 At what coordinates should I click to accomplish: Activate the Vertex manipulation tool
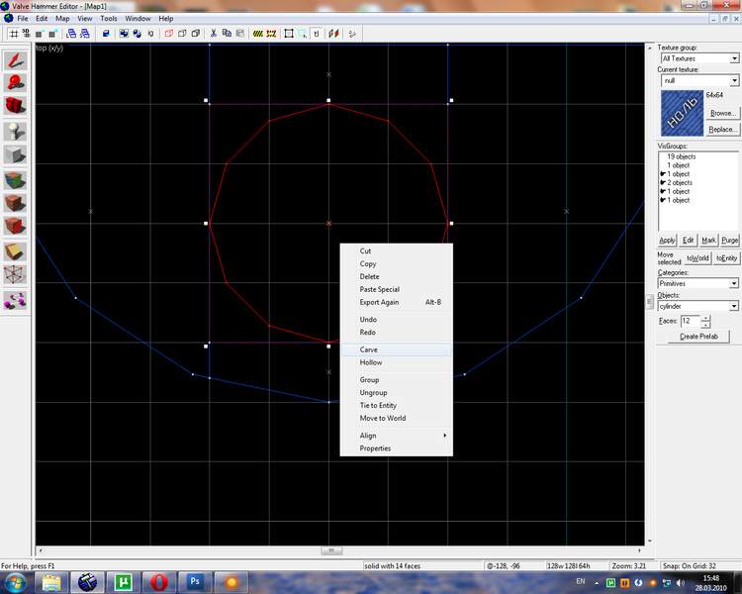click(x=15, y=274)
